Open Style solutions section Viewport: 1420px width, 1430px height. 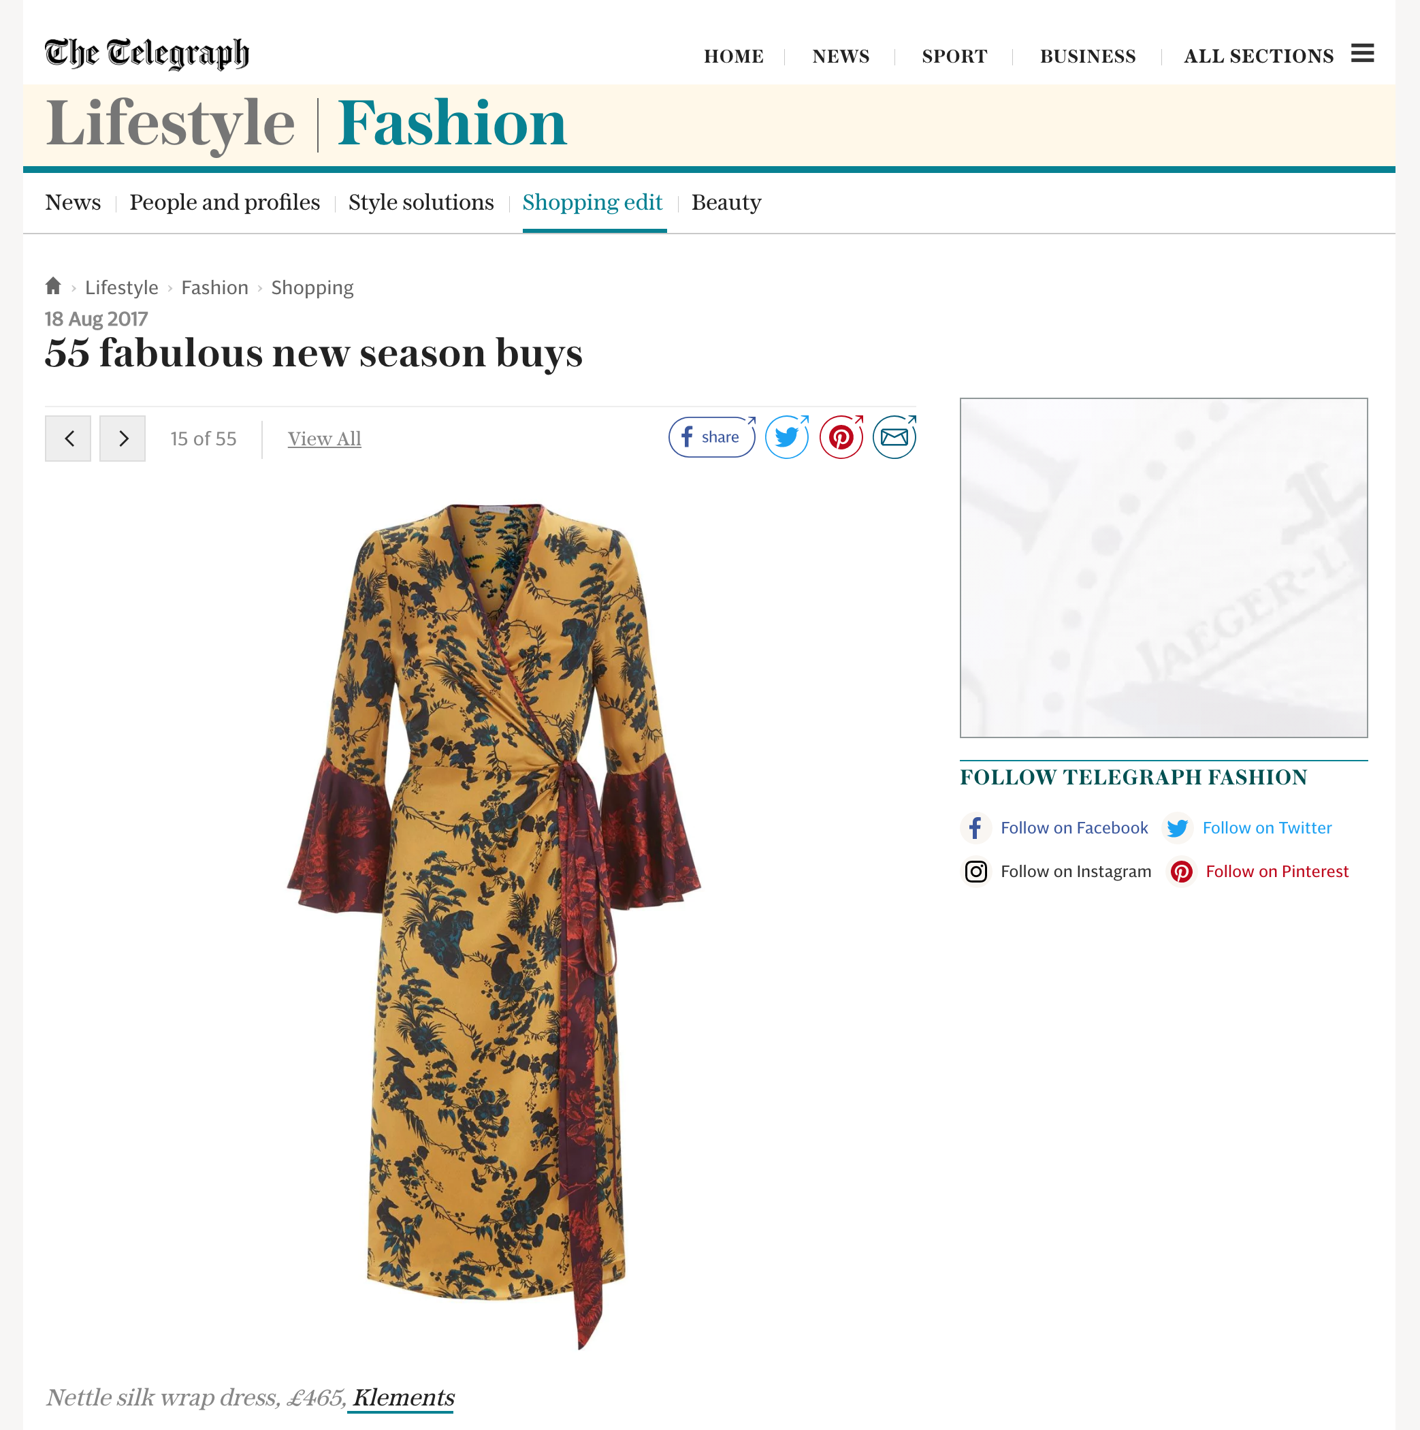(x=421, y=203)
